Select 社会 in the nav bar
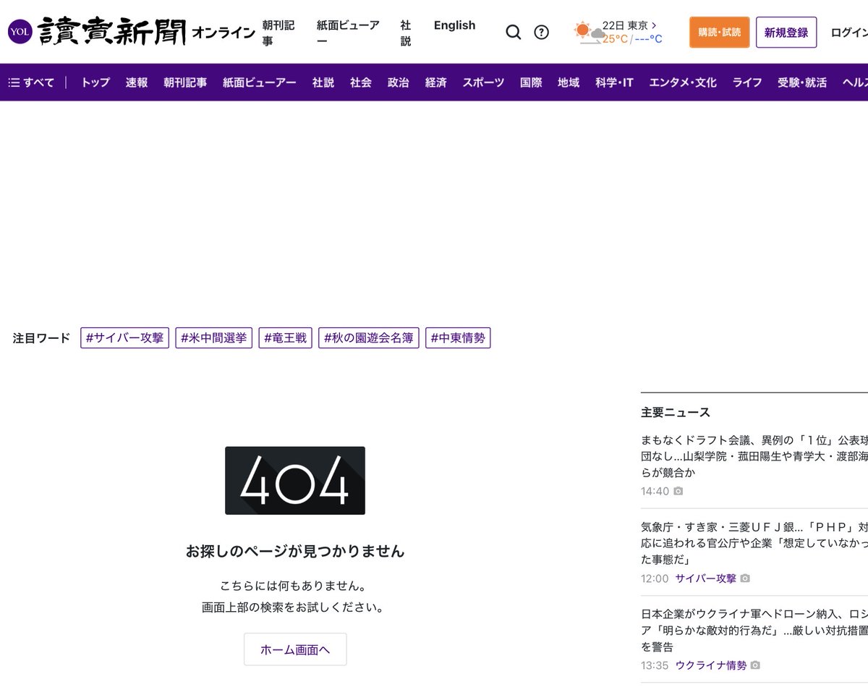The image size is (868, 690). (361, 83)
